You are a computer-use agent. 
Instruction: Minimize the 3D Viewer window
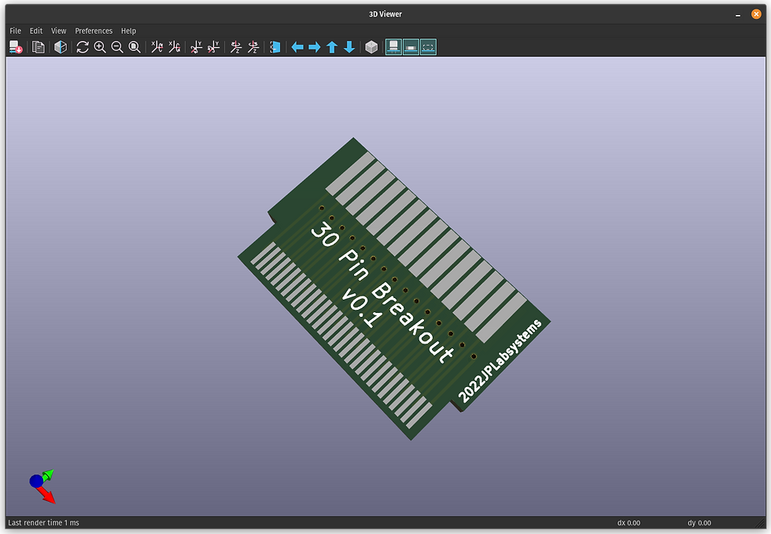(x=738, y=14)
